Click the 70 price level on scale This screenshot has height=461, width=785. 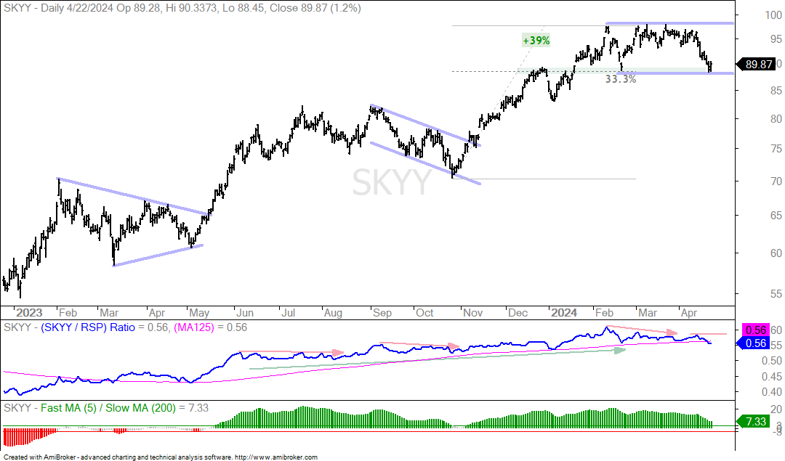[x=776, y=181]
